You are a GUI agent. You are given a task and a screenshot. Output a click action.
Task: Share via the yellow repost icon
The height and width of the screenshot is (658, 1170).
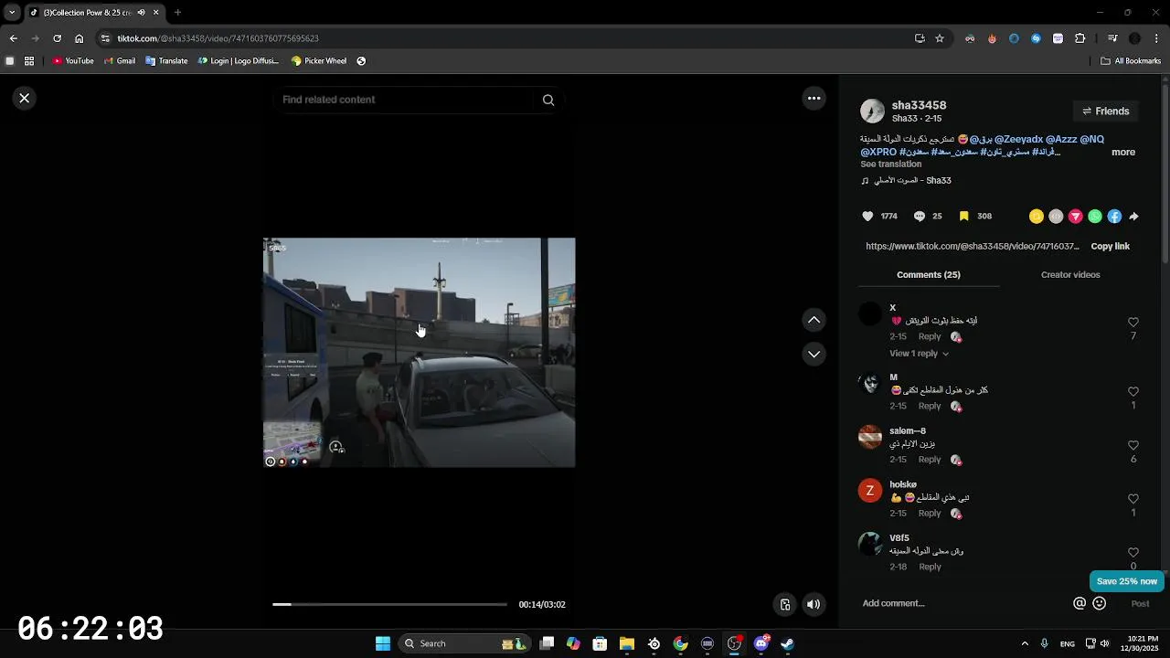[1036, 217]
